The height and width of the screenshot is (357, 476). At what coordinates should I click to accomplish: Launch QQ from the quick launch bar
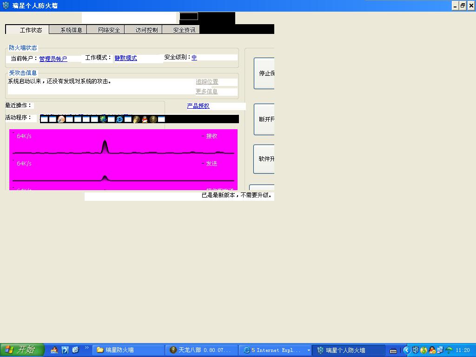point(54,350)
